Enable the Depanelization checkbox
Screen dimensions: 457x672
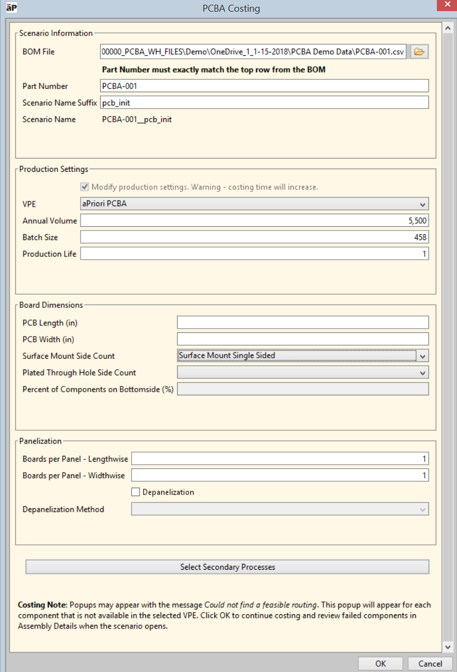136,492
